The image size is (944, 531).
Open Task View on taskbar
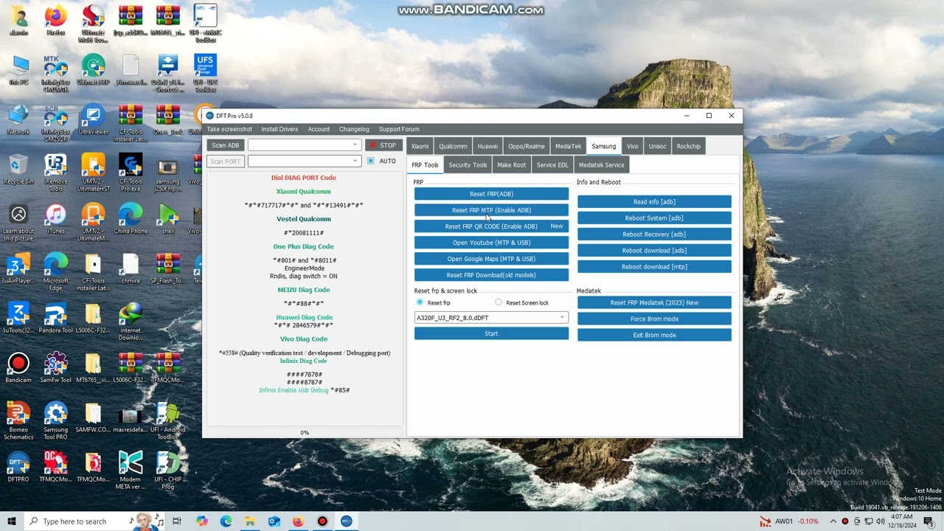pyautogui.click(x=176, y=521)
